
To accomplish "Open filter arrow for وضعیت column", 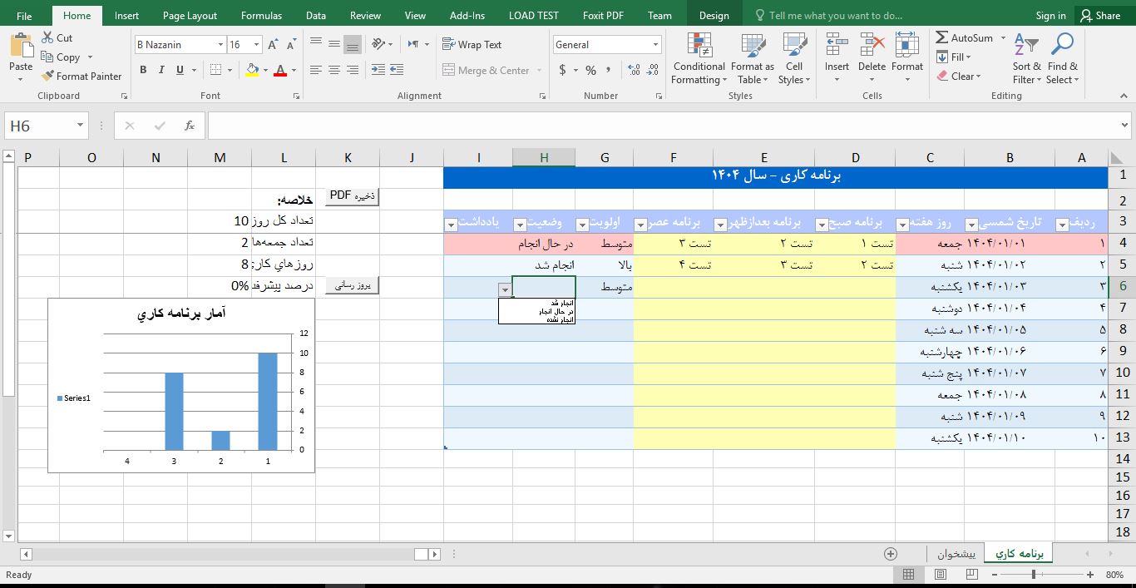I will tap(520, 225).
